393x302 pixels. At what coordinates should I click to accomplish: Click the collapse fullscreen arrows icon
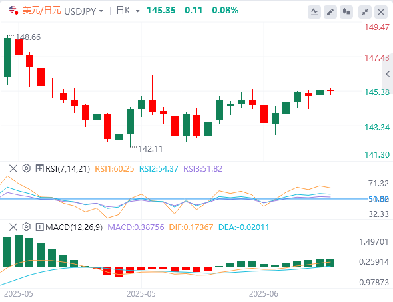(365, 12)
